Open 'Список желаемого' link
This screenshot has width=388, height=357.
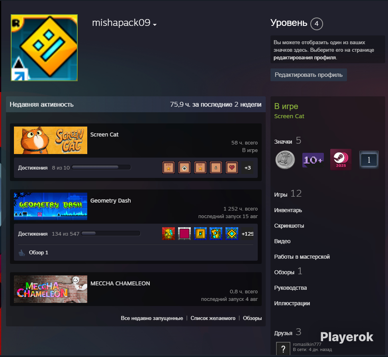pyautogui.click(x=213, y=318)
